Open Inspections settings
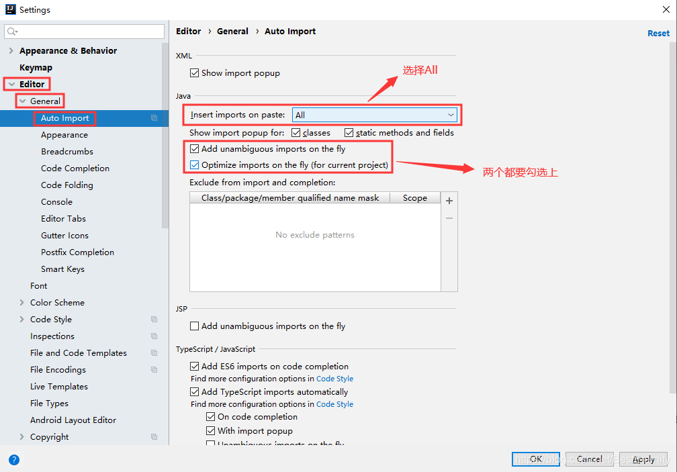The width and height of the screenshot is (677, 472). pos(52,336)
